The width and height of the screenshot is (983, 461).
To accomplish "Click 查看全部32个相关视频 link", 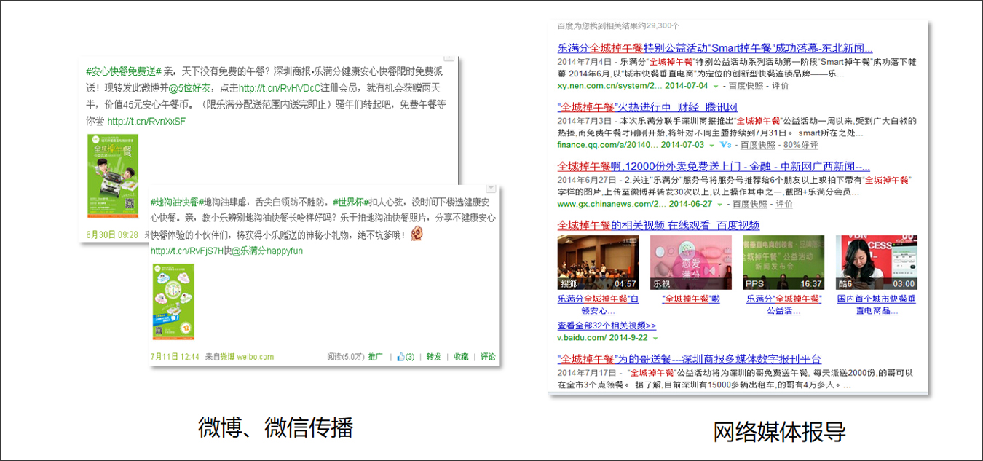I will coord(607,326).
